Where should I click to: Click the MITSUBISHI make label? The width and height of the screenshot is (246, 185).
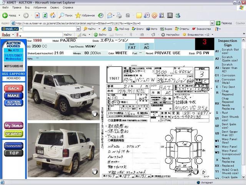(13, 66)
